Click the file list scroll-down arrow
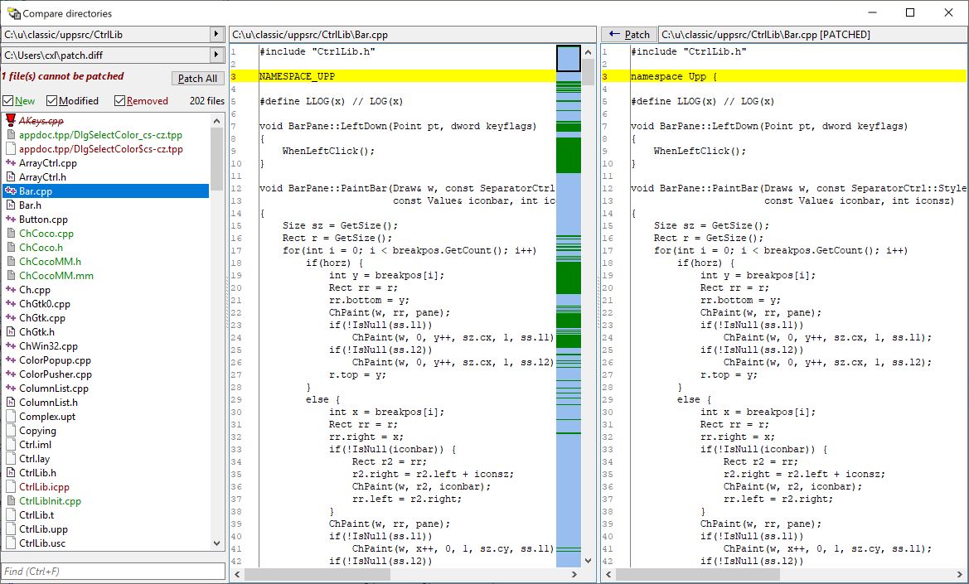This screenshot has height=584, width=969. 217,543
